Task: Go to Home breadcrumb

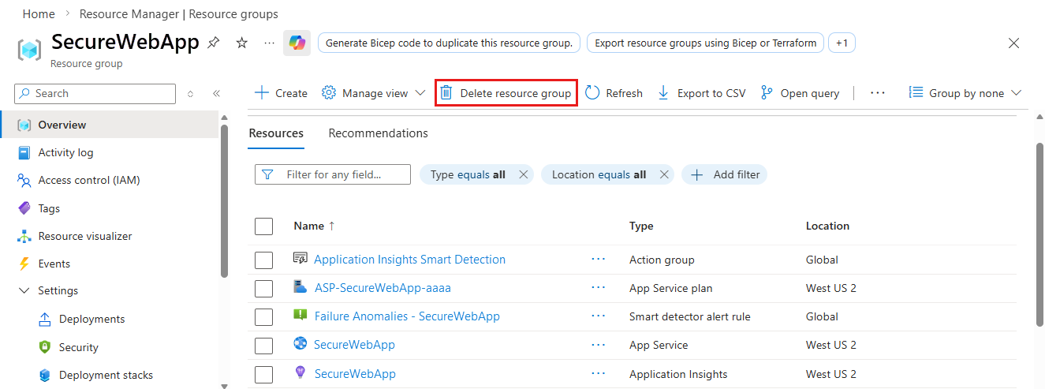Action: click(39, 14)
